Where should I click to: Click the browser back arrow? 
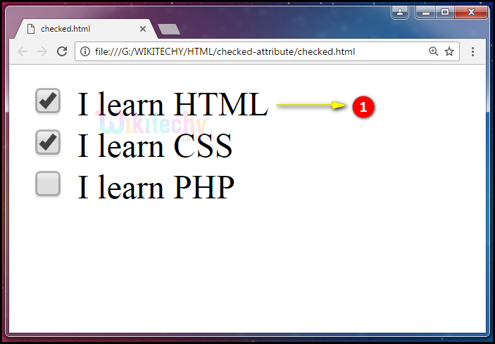(x=23, y=51)
